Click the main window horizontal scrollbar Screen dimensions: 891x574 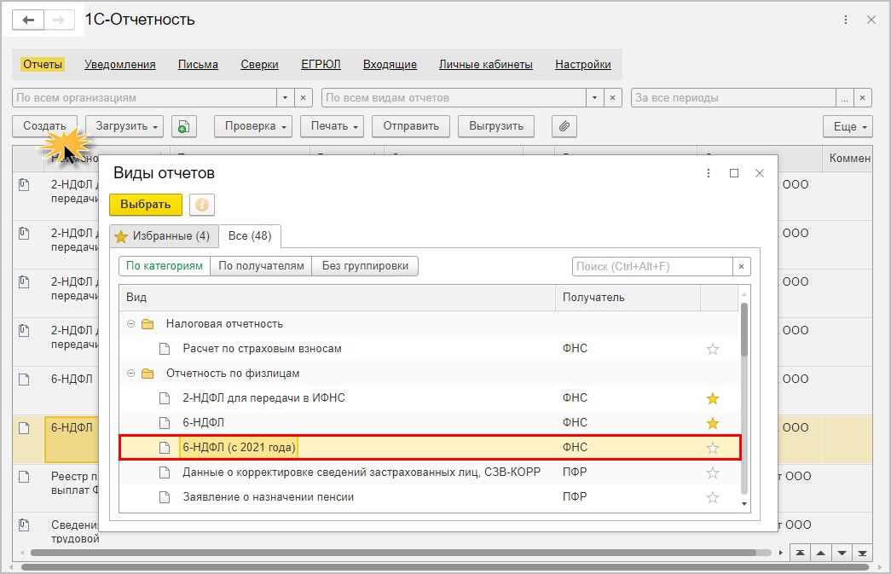[445, 567]
